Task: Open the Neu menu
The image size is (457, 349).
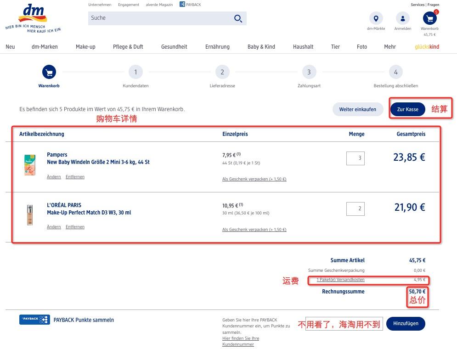Action: (10, 47)
